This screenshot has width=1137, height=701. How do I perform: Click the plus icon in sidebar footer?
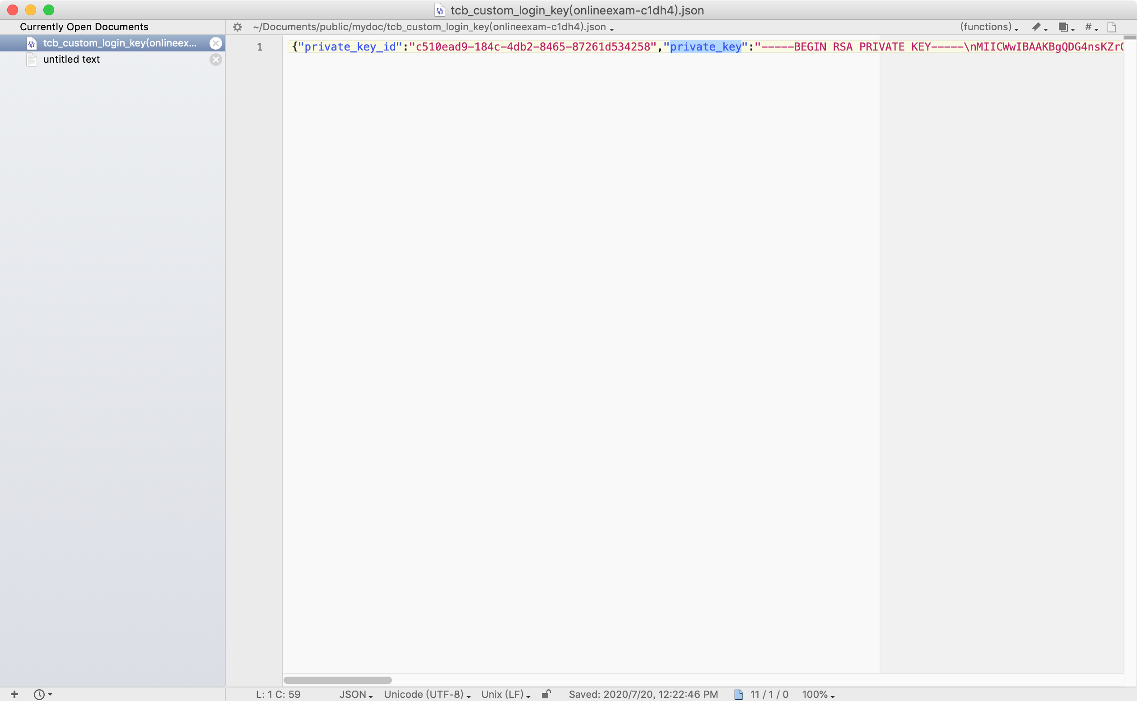click(14, 694)
